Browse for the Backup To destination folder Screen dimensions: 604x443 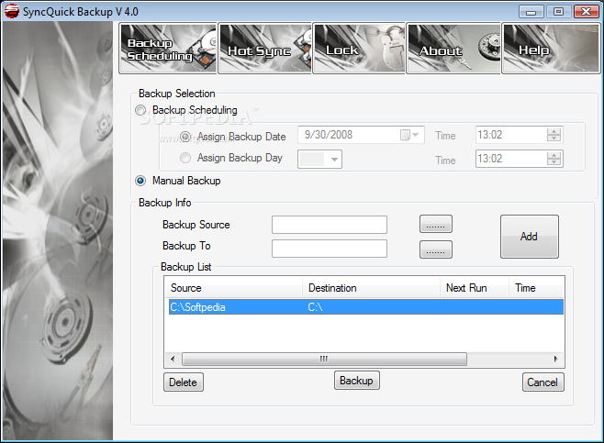tap(436, 249)
